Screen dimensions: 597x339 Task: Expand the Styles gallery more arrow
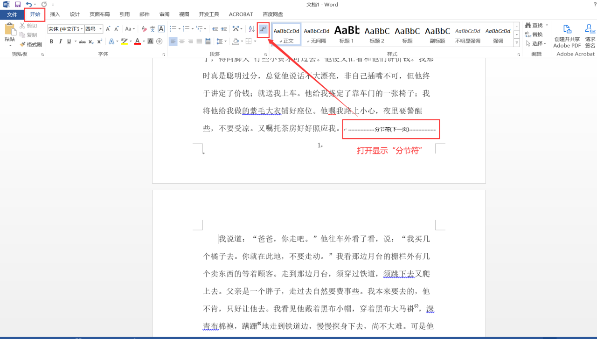click(x=517, y=43)
